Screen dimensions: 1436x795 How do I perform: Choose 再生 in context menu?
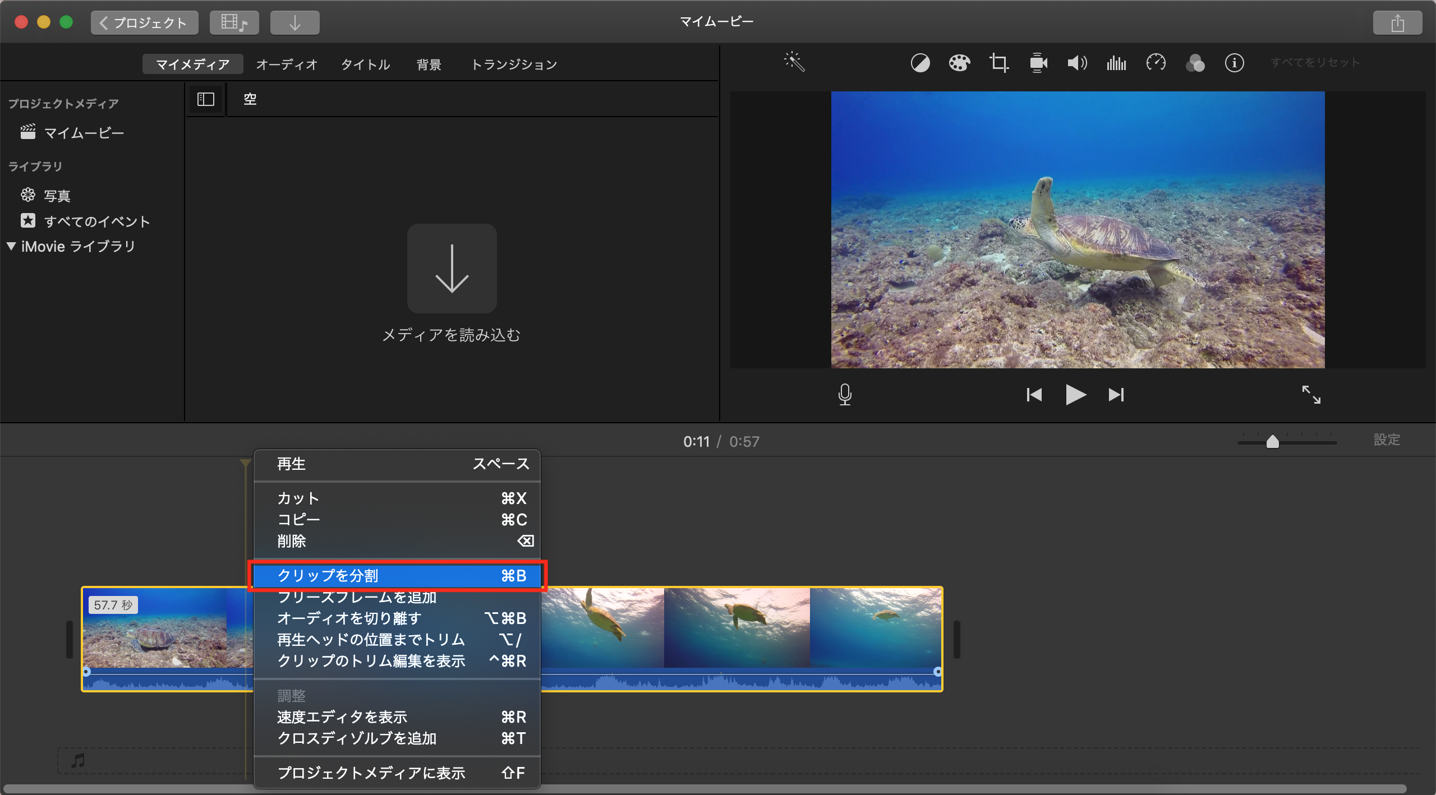[x=397, y=464]
